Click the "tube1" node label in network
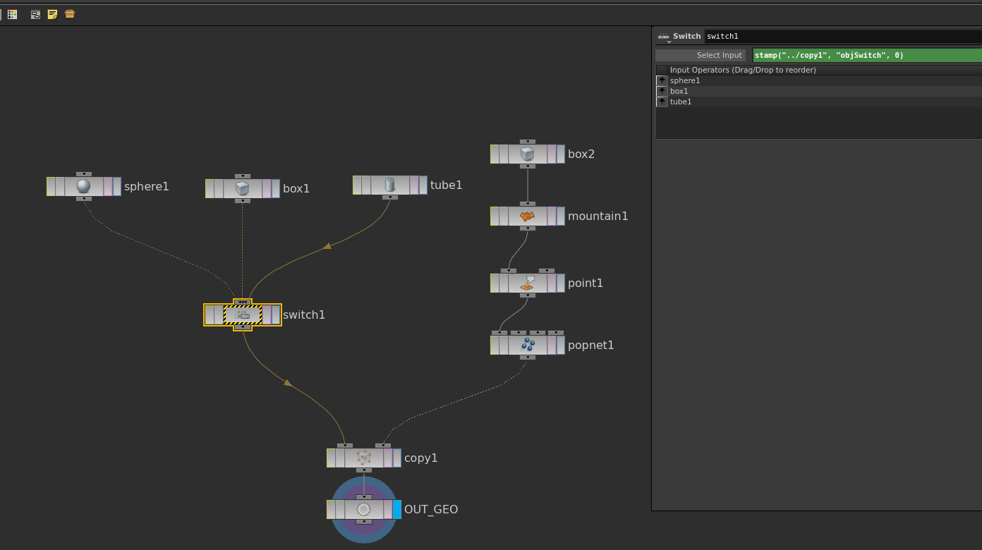This screenshot has height=550, width=982. coord(447,185)
